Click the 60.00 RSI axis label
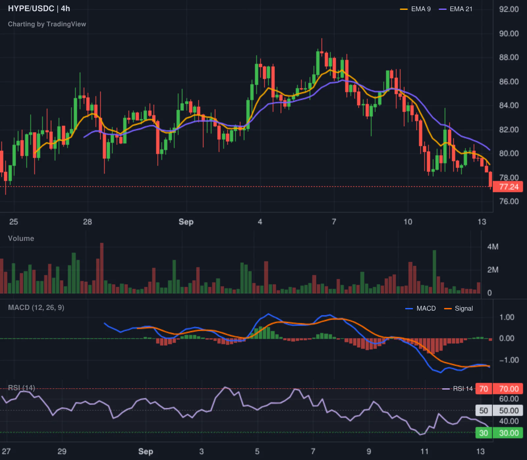 point(509,399)
